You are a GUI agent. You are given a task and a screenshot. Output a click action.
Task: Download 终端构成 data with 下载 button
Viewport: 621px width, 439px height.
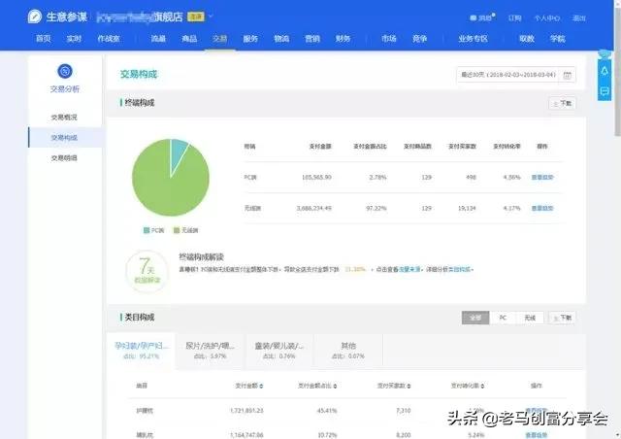point(563,103)
